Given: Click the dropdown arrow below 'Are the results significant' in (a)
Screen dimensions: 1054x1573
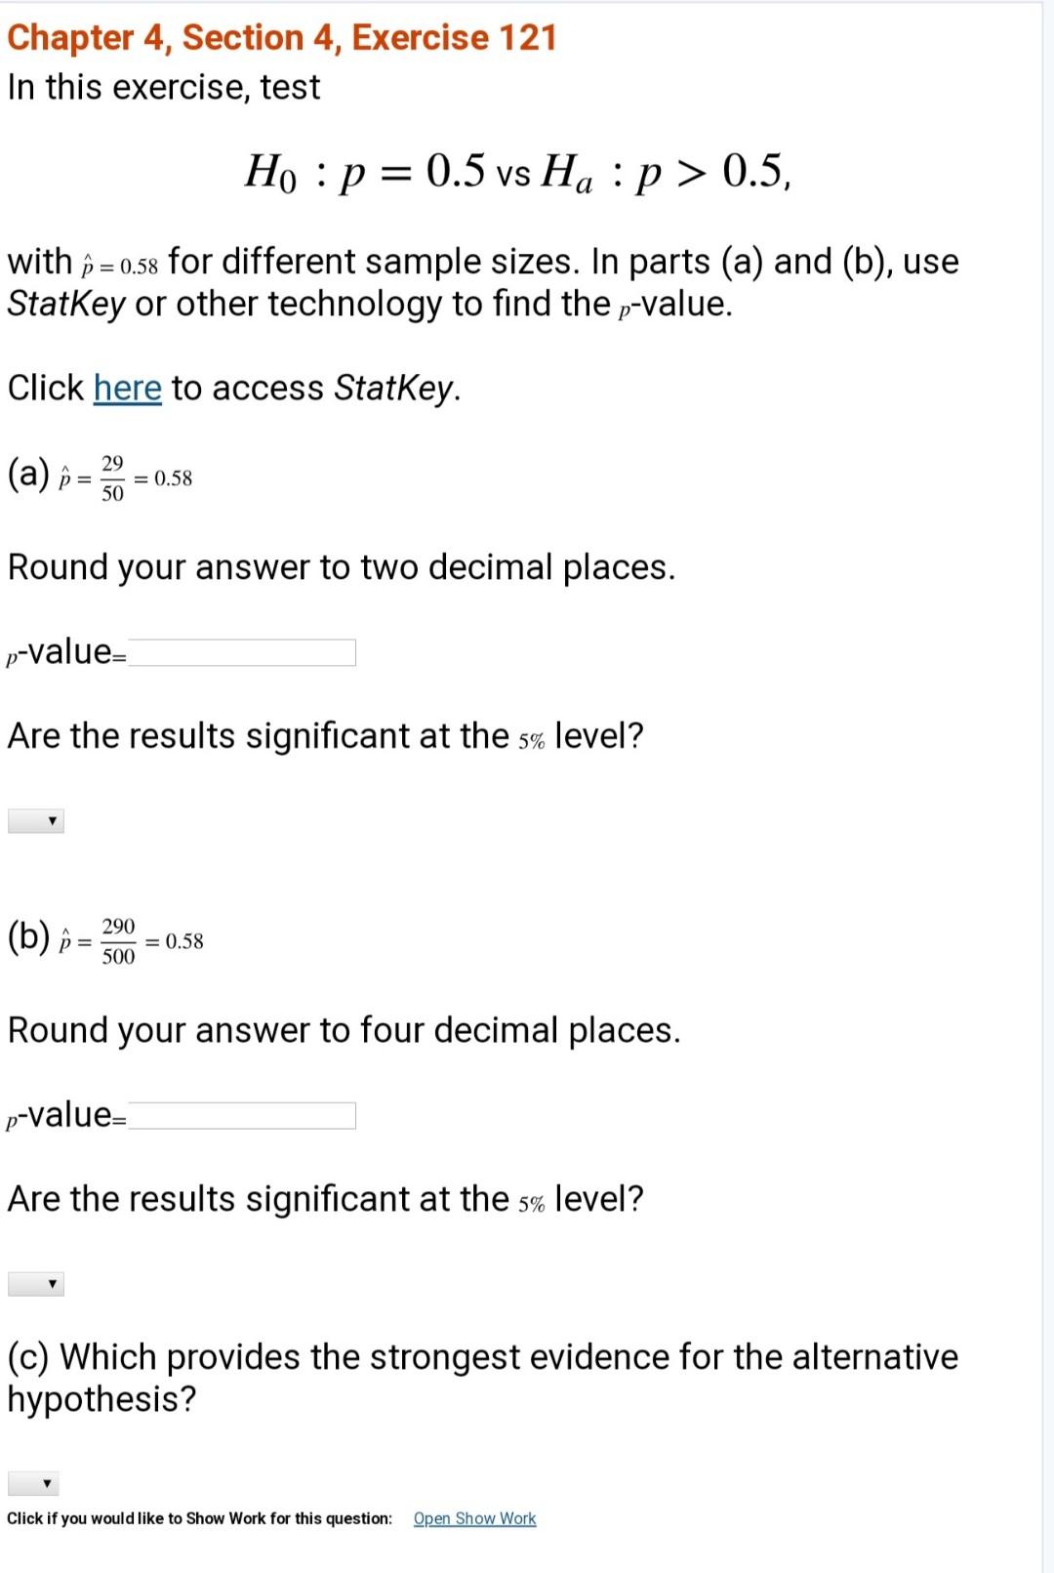Looking at the screenshot, I should 52,820.
